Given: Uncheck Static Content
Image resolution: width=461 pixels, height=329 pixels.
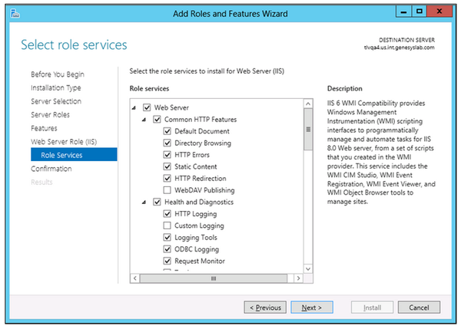Looking at the screenshot, I should 167,166.
